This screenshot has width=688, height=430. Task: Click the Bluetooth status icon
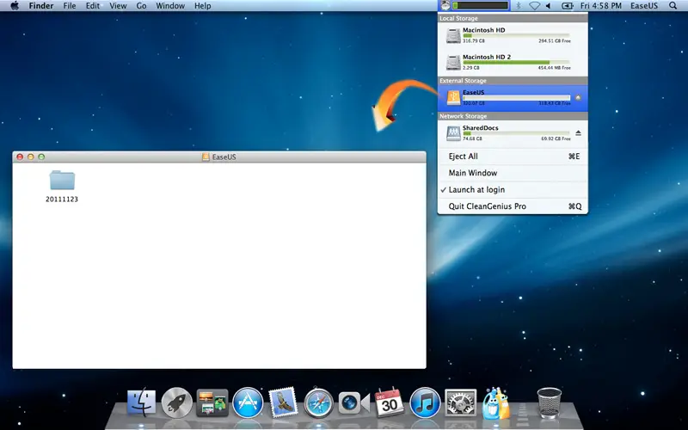click(519, 6)
